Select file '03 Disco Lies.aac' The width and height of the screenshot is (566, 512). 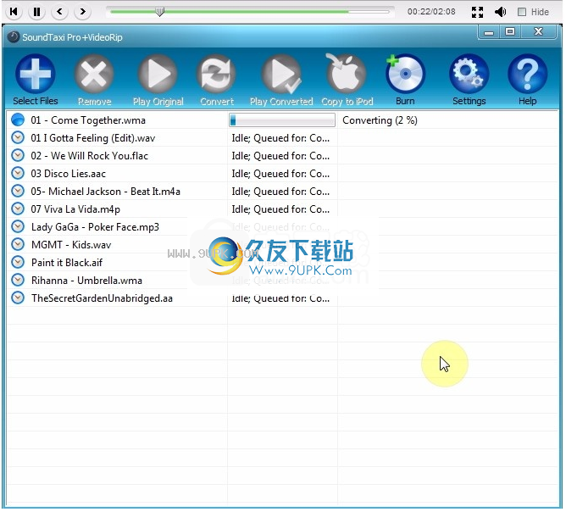(69, 174)
